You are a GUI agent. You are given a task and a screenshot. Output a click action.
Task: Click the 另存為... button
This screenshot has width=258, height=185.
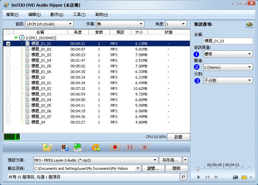(170, 160)
